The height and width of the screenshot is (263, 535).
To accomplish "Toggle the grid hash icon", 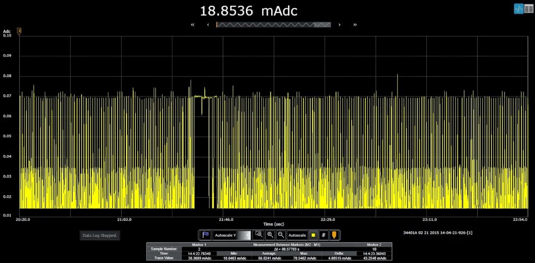I will (x=323, y=235).
